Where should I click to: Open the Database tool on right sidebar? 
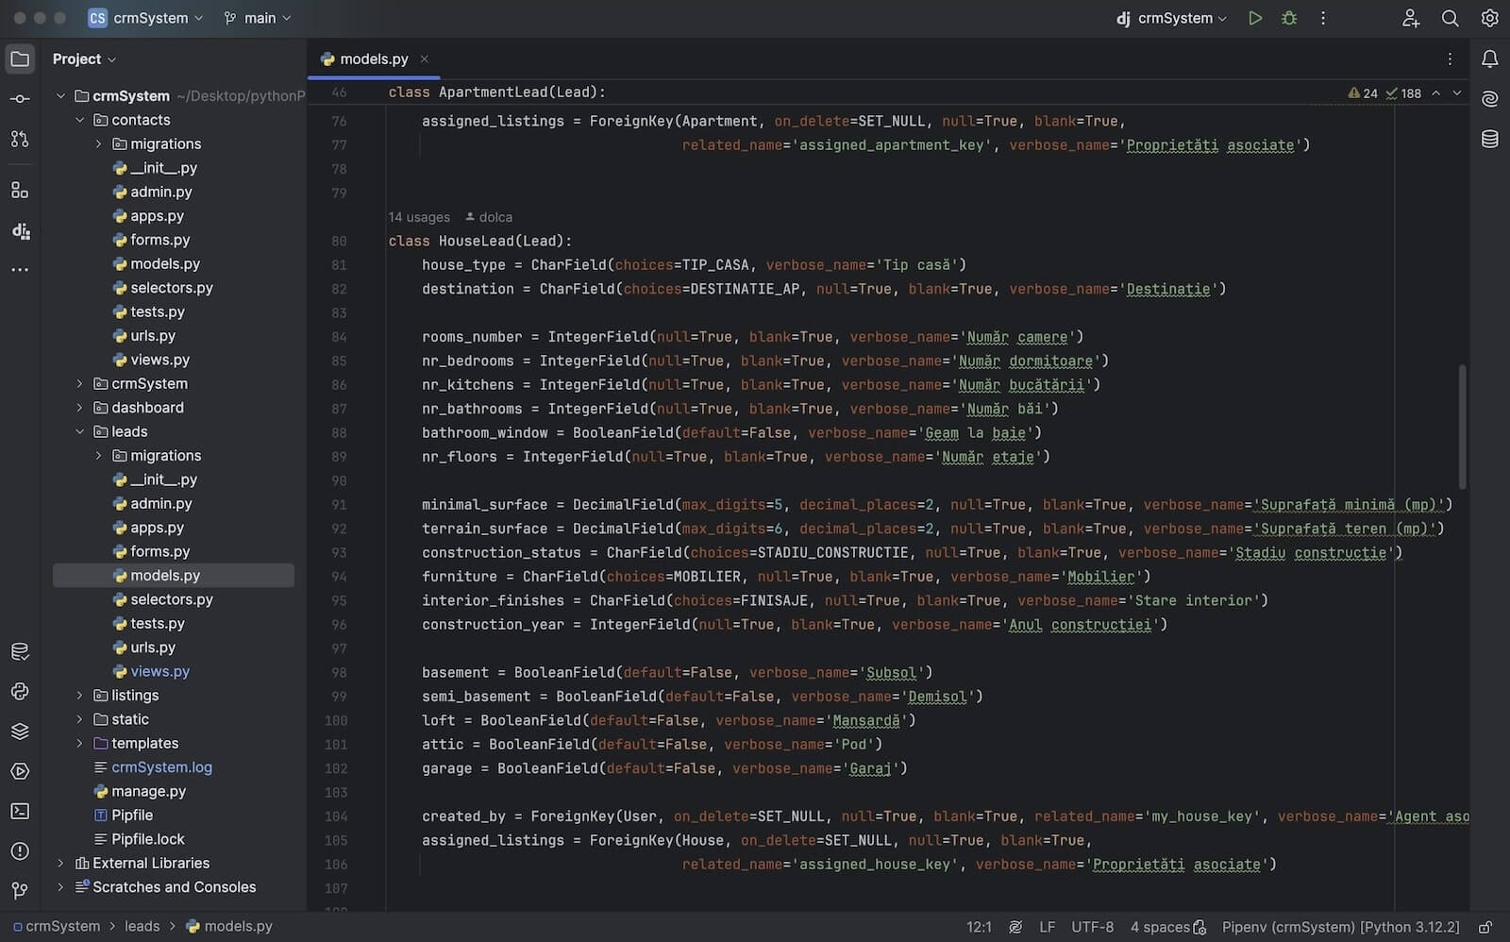coord(1489,139)
